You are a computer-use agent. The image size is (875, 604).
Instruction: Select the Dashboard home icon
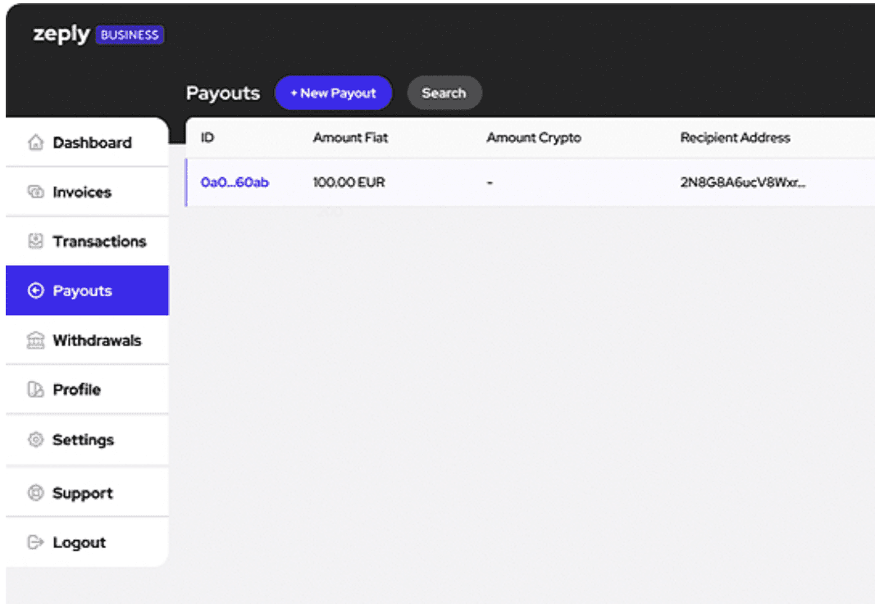(34, 142)
